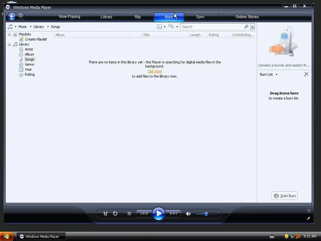The image size is (321, 241).
Task: Click the Start Burn button
Action: 284,196
